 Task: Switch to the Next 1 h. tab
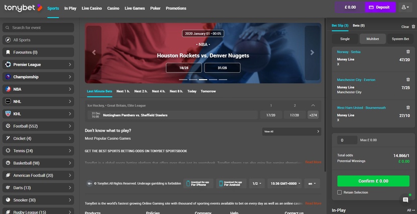(123, 91)
